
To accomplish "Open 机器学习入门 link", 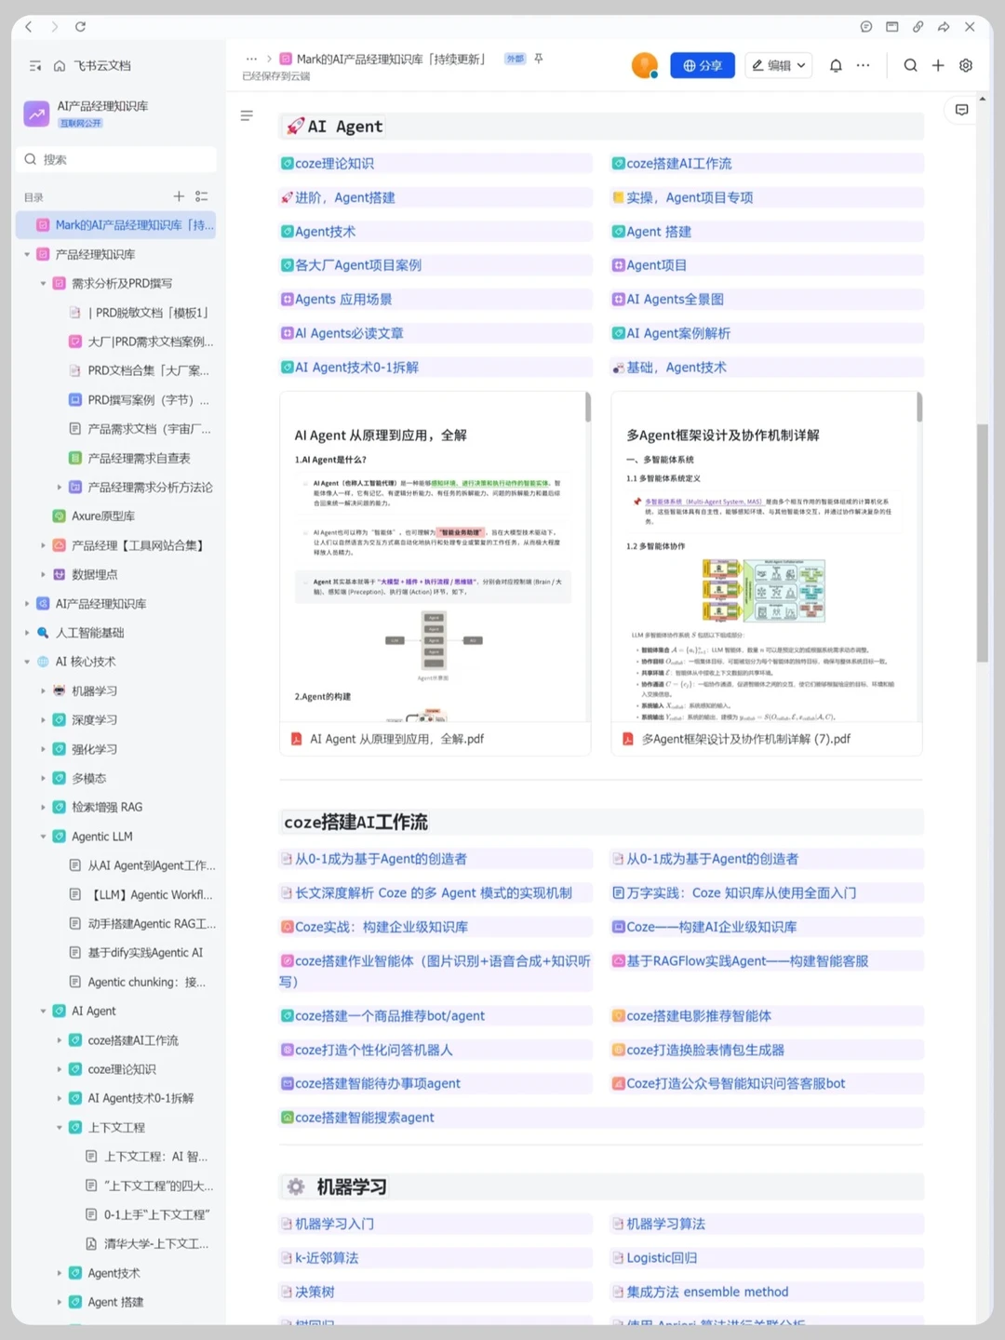I will [334, 1224].
